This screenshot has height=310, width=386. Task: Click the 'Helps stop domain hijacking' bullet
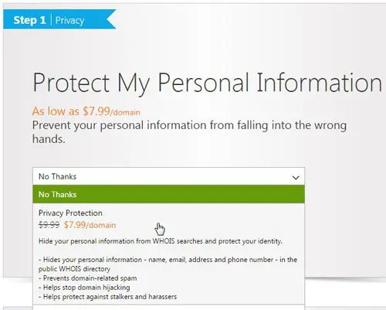pyautogui.click(x=84, y=288)
